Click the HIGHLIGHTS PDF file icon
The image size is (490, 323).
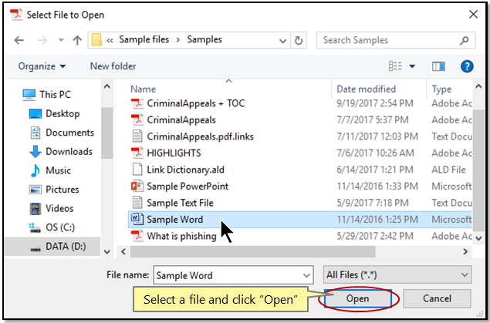point(137,153)
